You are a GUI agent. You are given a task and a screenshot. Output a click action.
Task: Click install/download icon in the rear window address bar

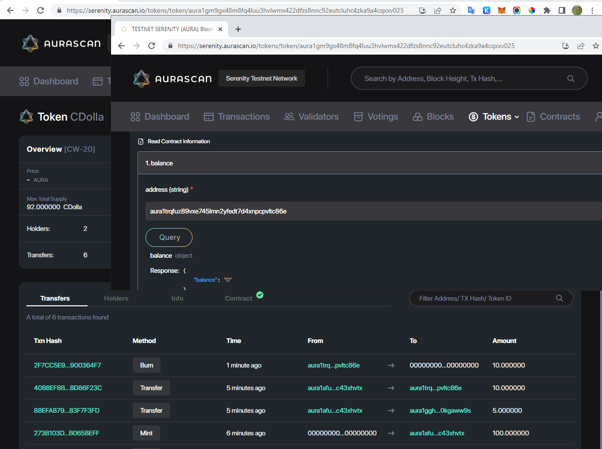(423, 10)
